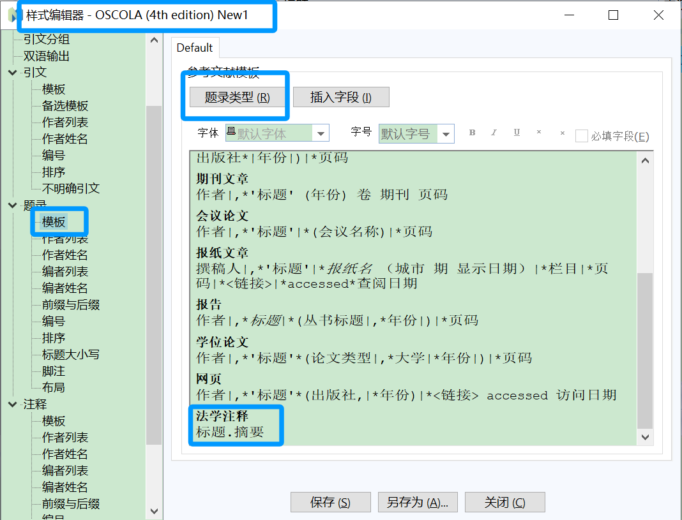682x520 pixels.
Task: Click the 保存 save button
Action: click(x=331, y=502)
